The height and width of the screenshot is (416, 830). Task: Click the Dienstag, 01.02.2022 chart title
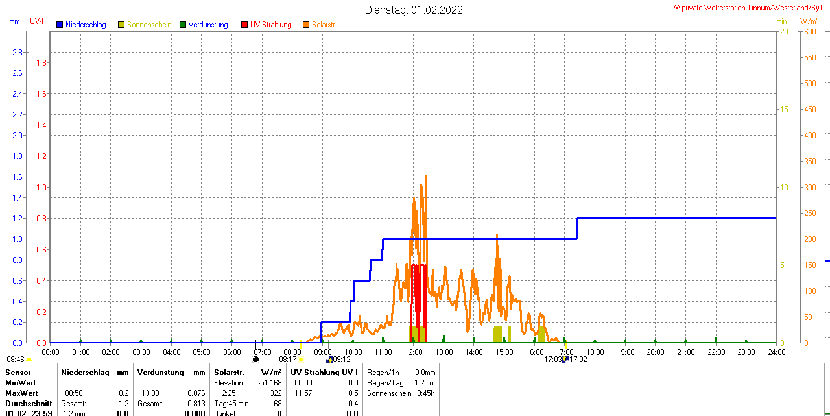point(414,10)
